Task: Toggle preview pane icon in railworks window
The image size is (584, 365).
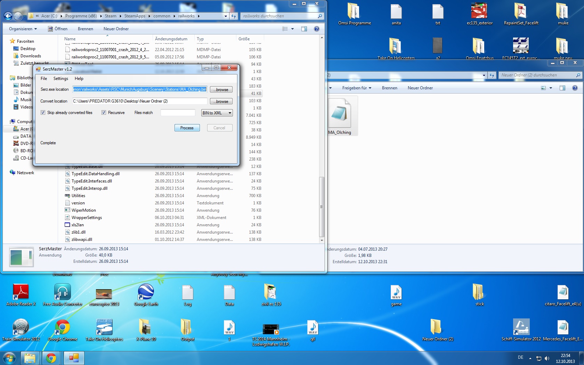Action: [x=304, y=29]
